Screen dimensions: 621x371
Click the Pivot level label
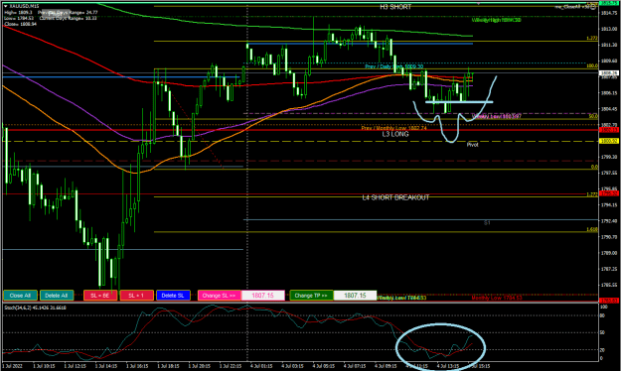472,145
